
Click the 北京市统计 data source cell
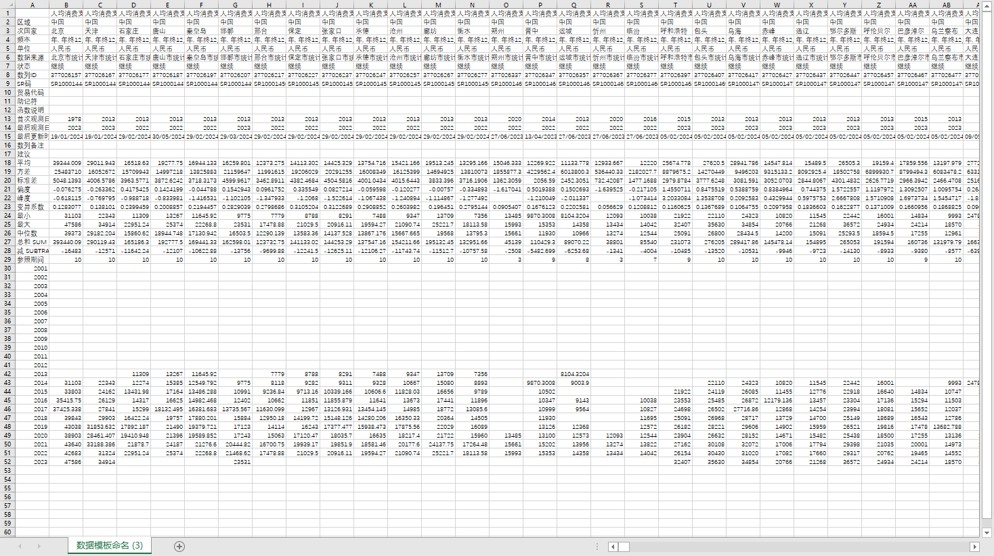pos(66,57)
